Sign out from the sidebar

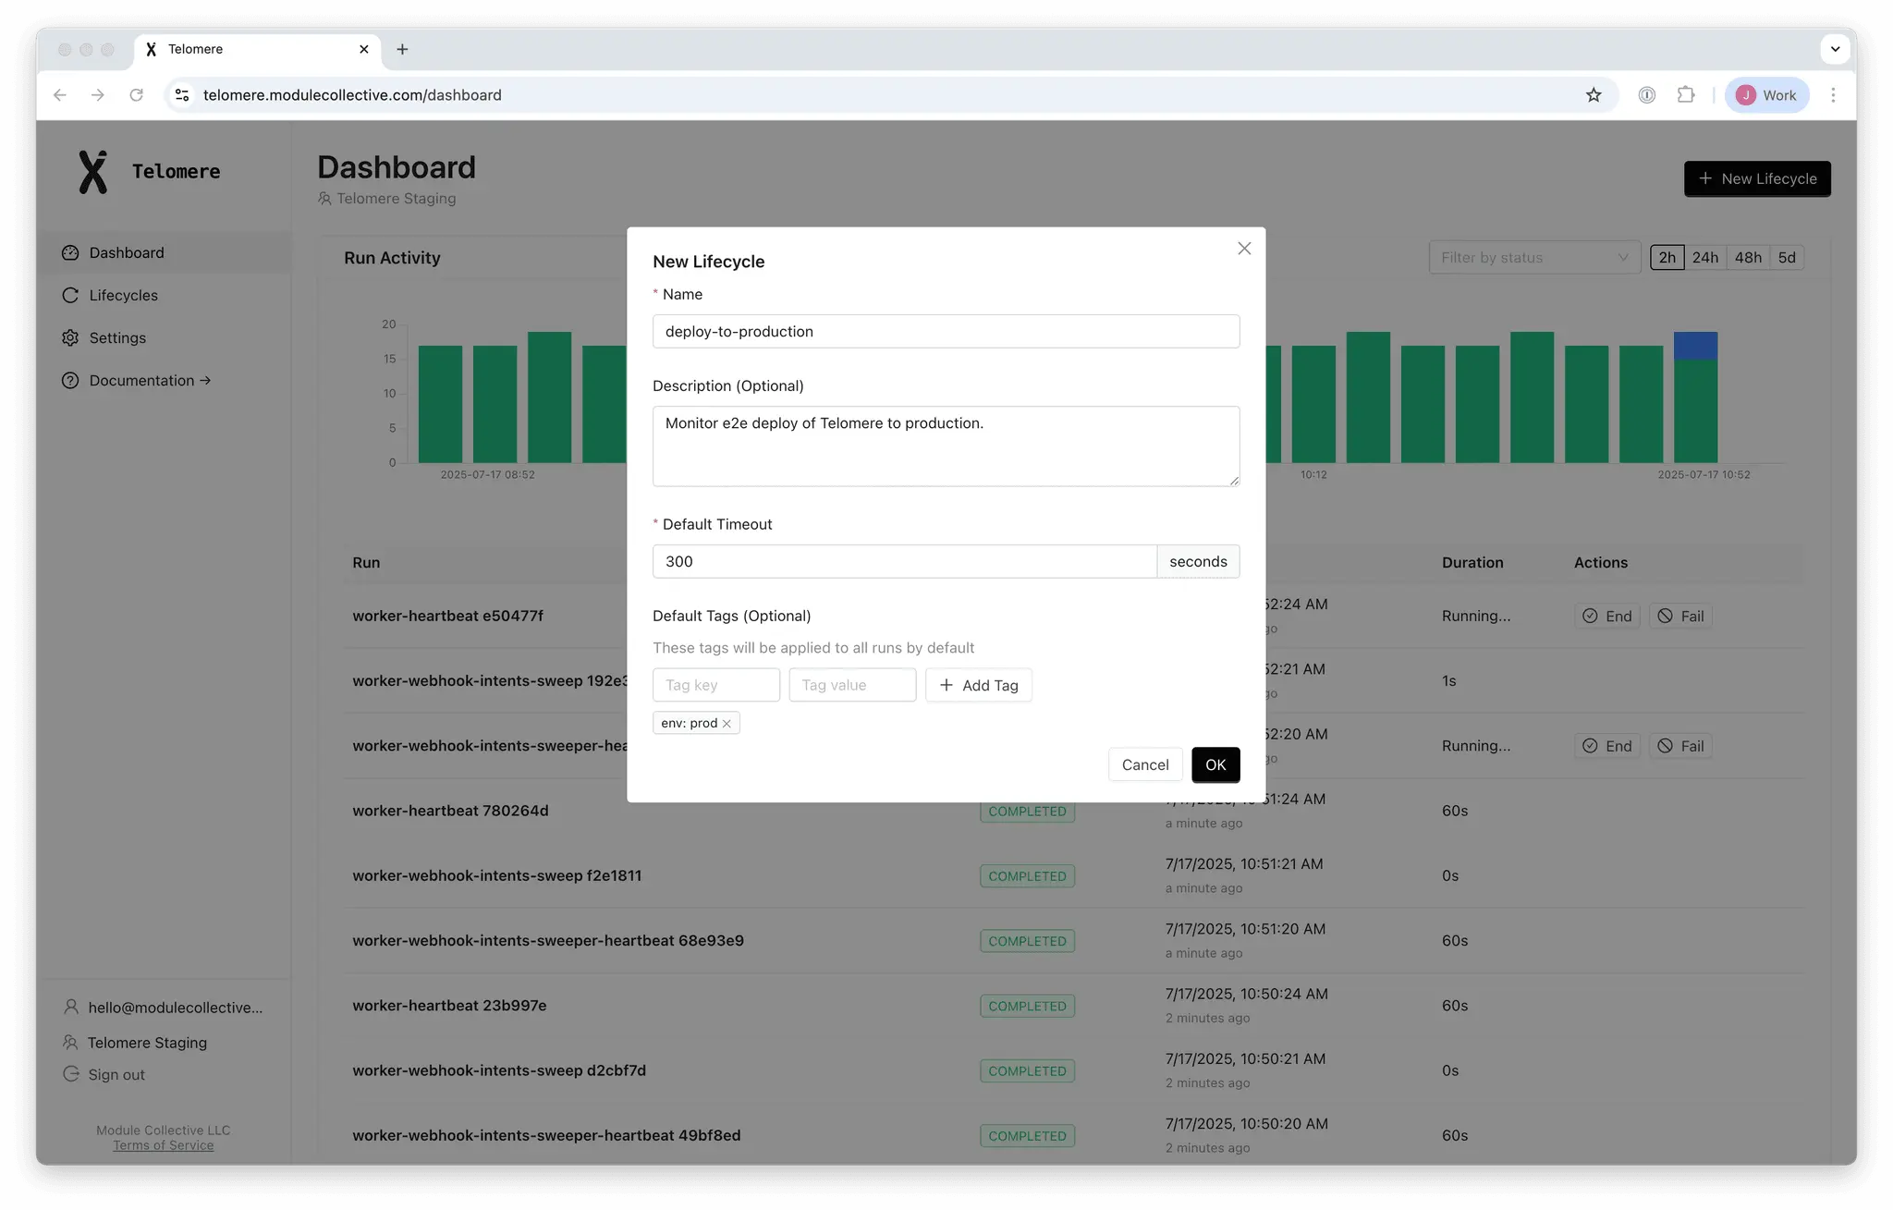tap(104, 1075)
